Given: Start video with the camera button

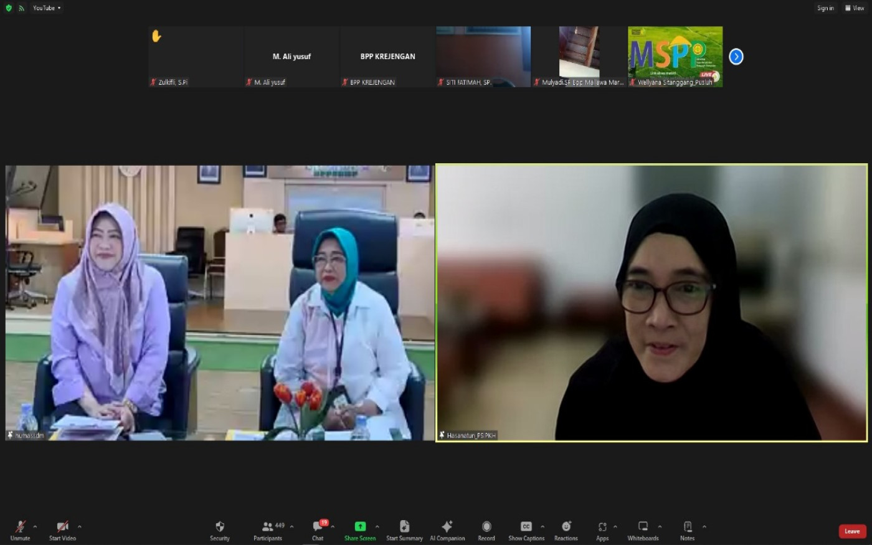Looking at the screenshot, I should point(62,530).
